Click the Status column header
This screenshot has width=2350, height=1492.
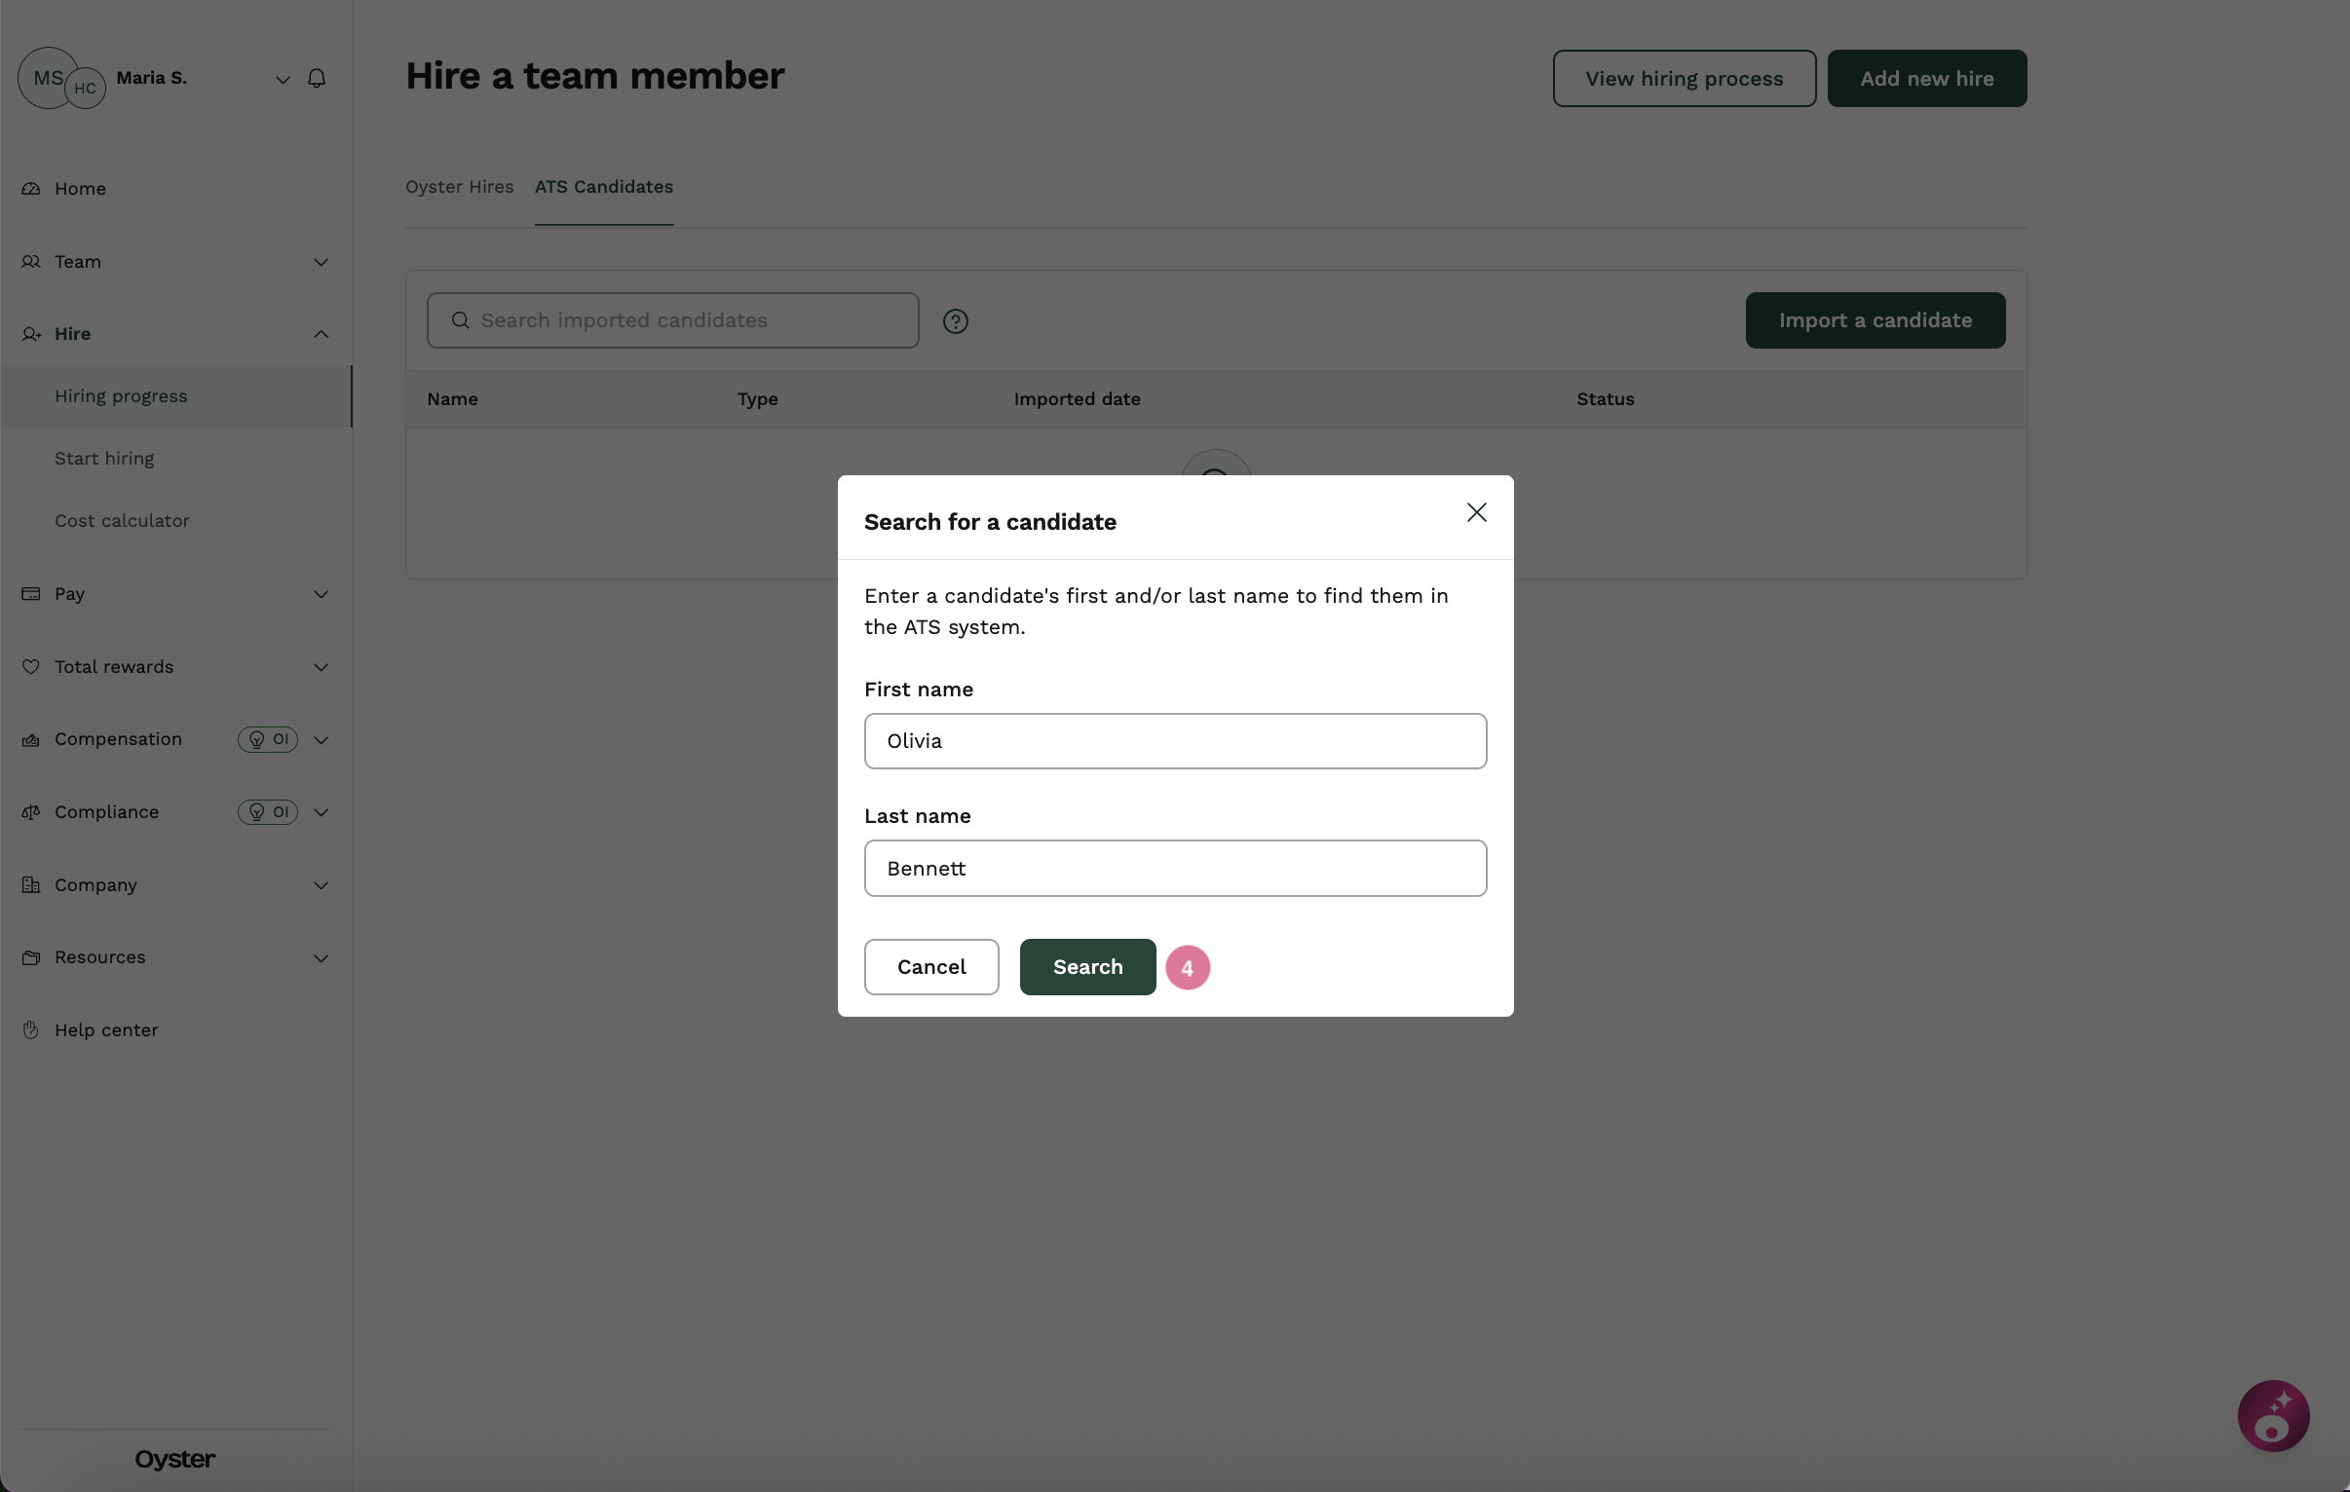(x=1605, y=399)
